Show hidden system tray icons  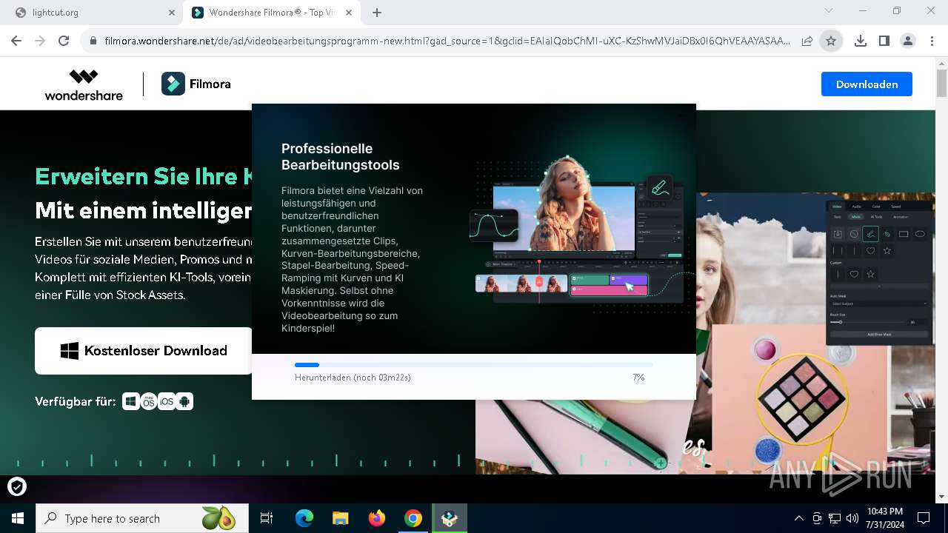pos(798,518)
